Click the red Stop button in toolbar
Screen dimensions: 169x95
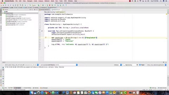tap(50, 5)
